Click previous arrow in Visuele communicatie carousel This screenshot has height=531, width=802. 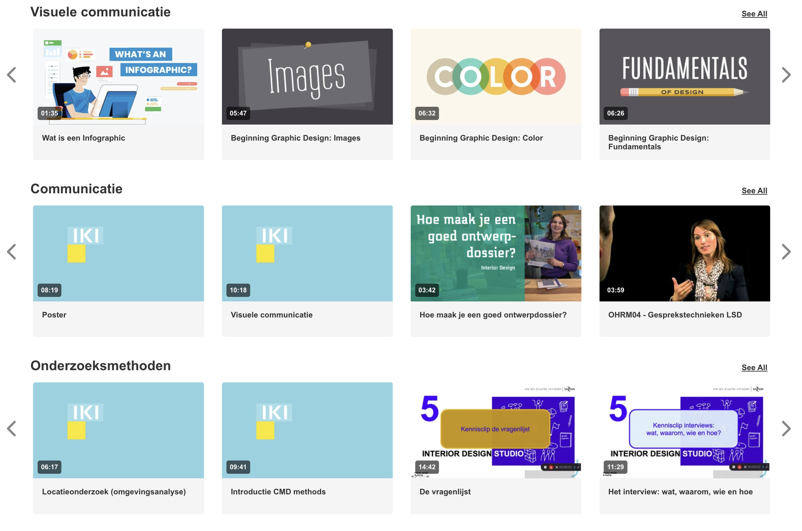(12, 75)
